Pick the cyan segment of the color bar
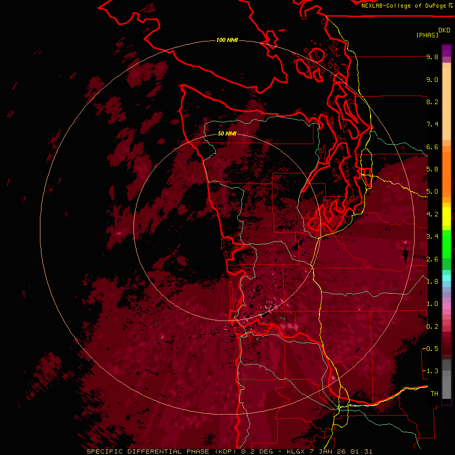455x455 pixels. (x=446, y=278)
